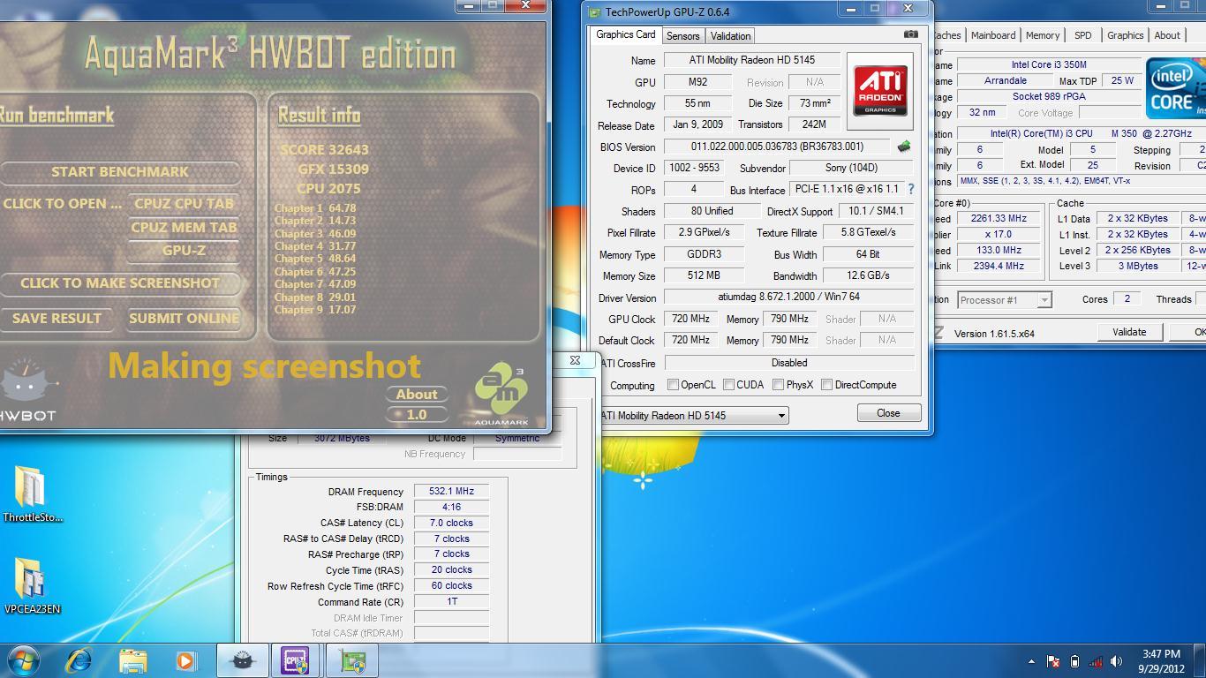Enable the PhysX checkbox
The height and width of the screenshot is (678, 1206).
778,385
